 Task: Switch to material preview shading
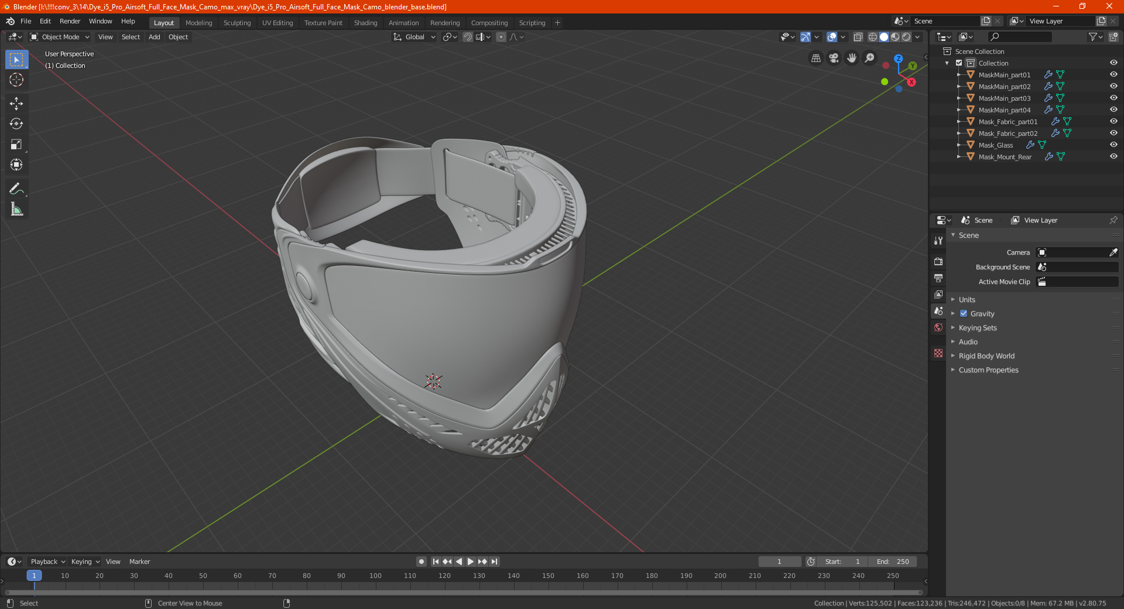point(895,37)
